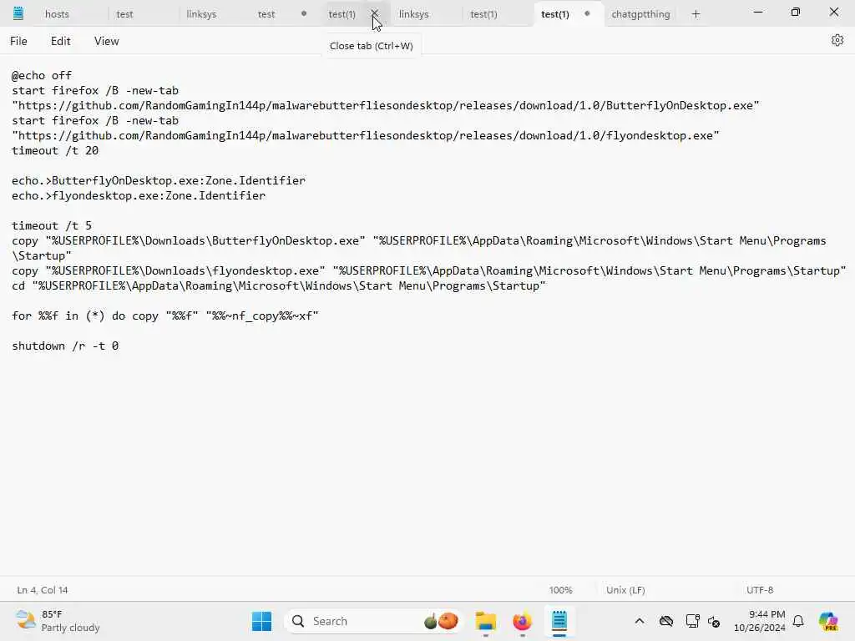
Task: Click the flyondesktop.exe GitHub URL line
Action: pos(366,135)
